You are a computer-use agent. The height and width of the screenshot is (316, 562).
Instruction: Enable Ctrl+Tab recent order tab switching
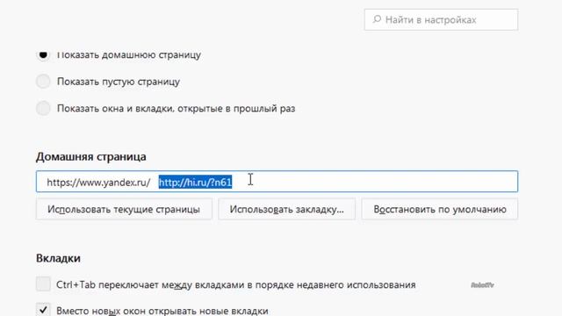tap(43, 284)
